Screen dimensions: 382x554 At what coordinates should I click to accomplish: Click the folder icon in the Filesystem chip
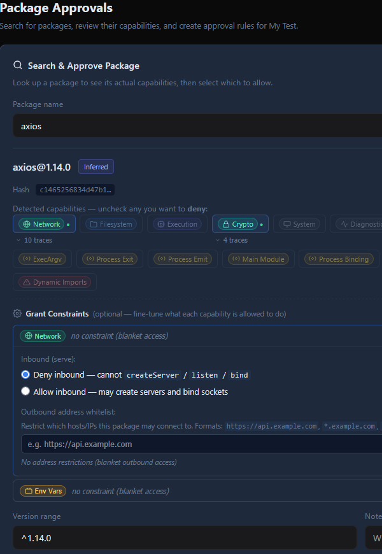[x=94, y=224]
